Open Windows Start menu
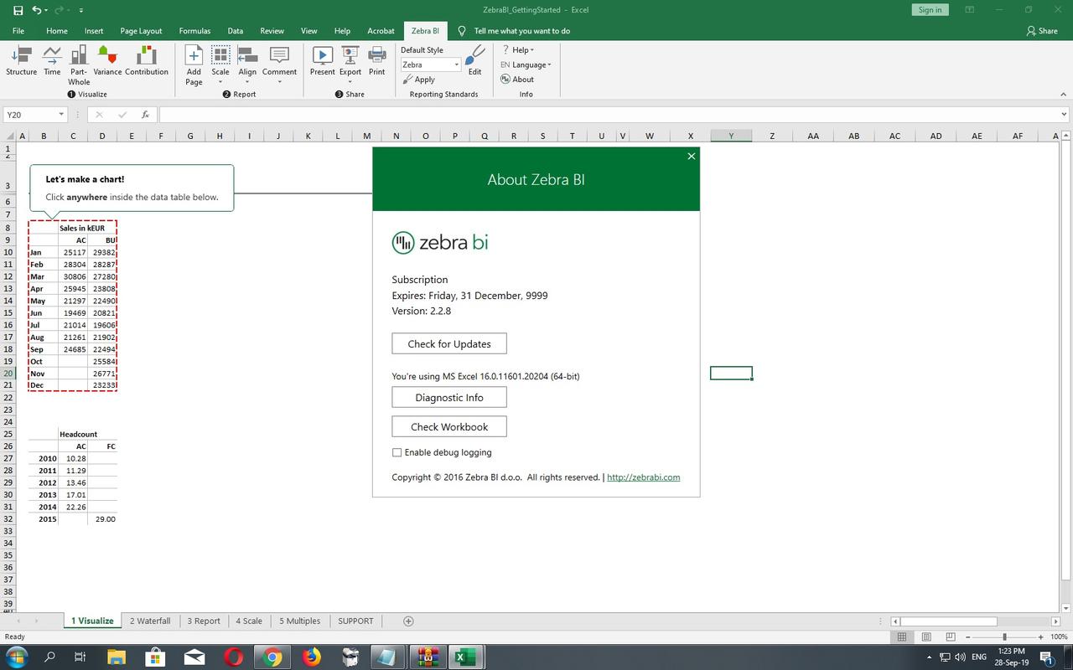This screenshot has height=670, width=1073. [17, 657]
